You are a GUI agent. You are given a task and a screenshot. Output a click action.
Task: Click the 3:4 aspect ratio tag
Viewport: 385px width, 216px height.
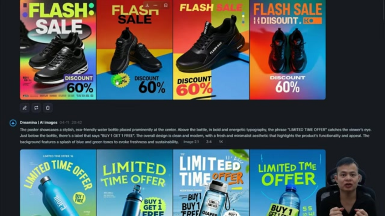click(209, 142)
